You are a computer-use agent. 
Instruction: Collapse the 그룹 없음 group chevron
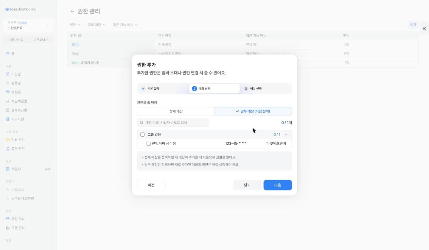coord(286,135)
